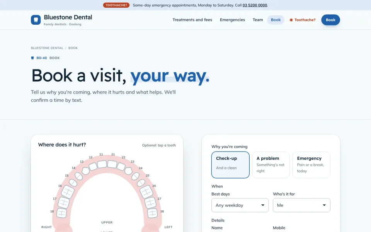Click the 'Who's it for' label
Image resolution: width=371 pixels, height=232 pixels.
pos(284,194)
